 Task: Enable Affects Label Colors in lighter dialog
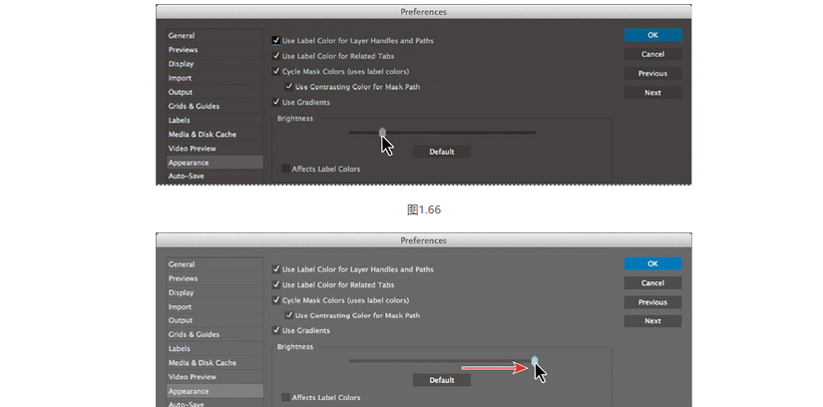click(x=285, y=397)
